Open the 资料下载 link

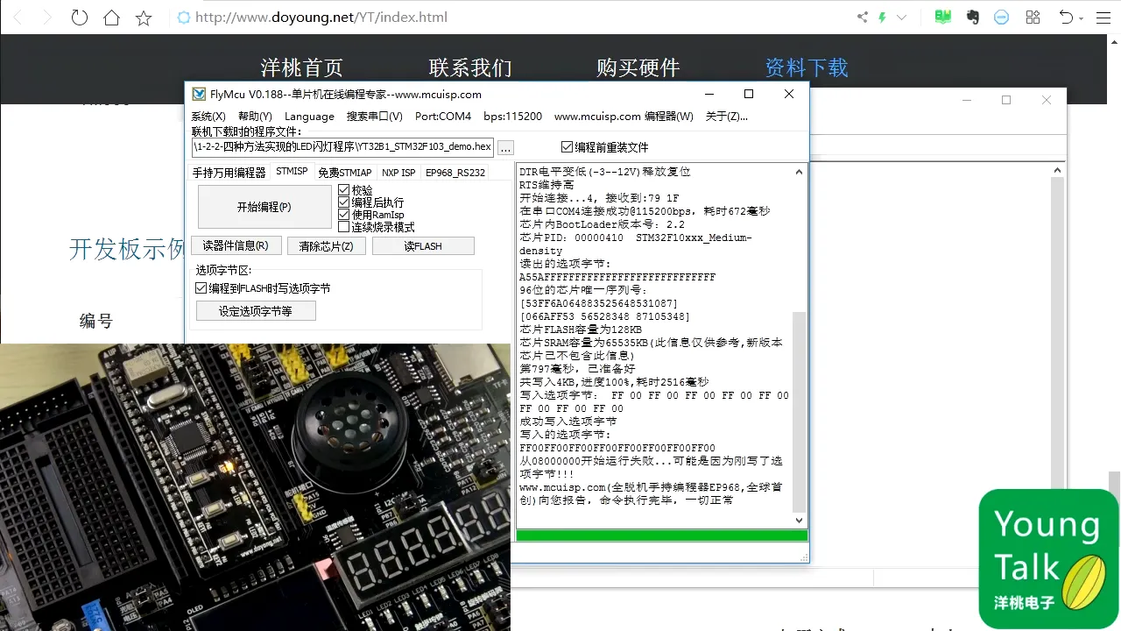pyautogui.click(x=805, y=67)
